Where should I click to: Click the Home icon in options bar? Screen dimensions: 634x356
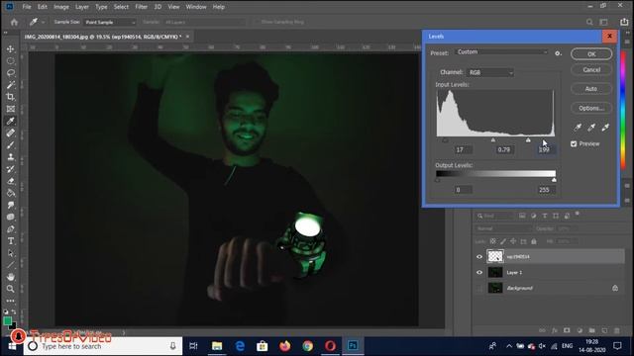(14, 22)
